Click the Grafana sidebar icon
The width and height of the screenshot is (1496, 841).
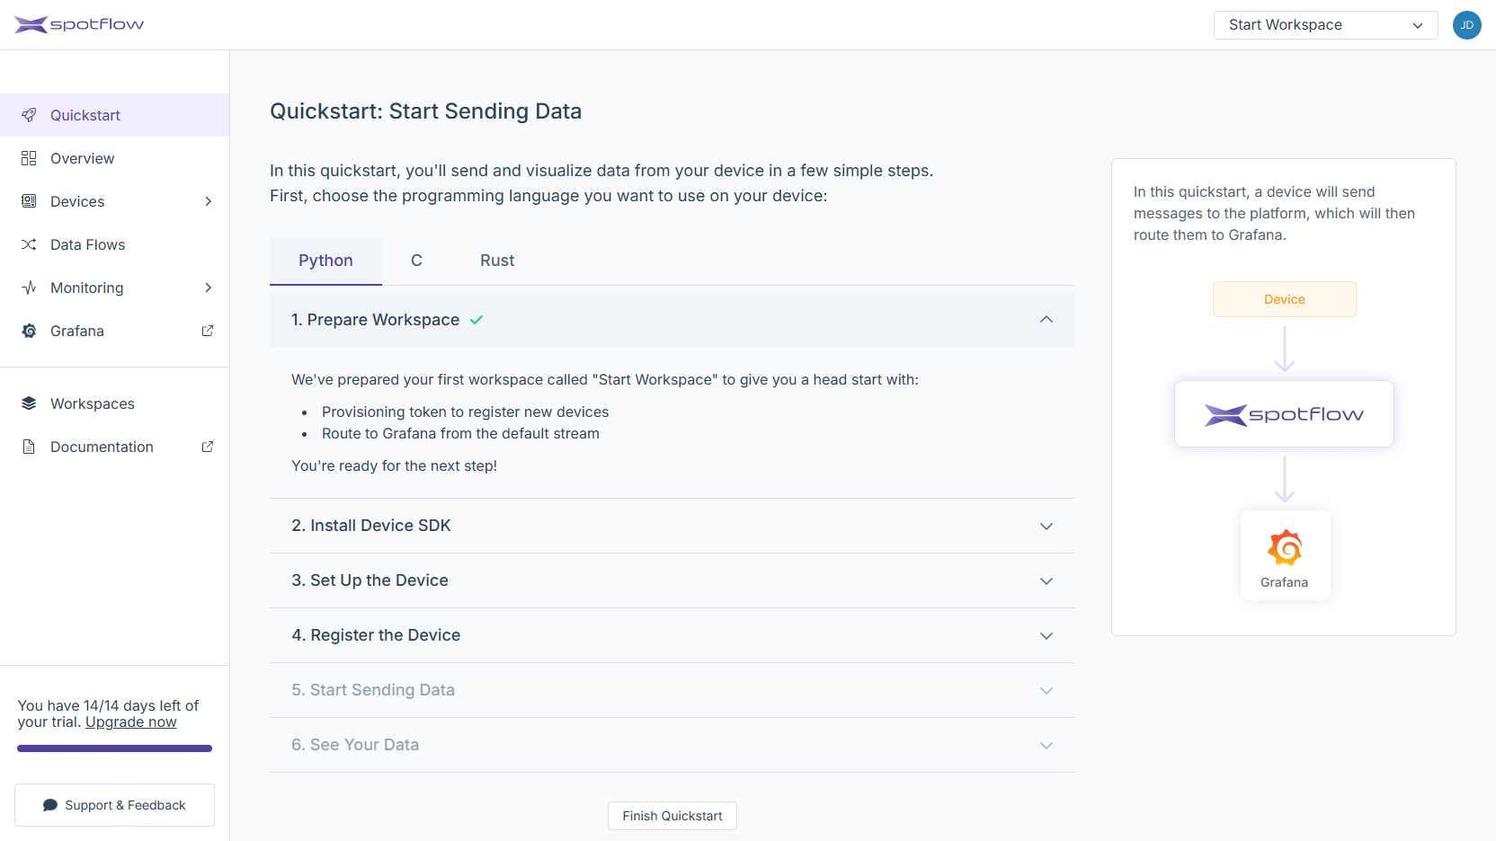29,331
